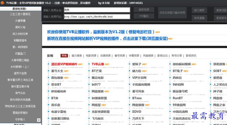The height and width of the screenshot is (125, 227).
Task: Open the BT芒果 link
Action: click(x=97, y=71)
